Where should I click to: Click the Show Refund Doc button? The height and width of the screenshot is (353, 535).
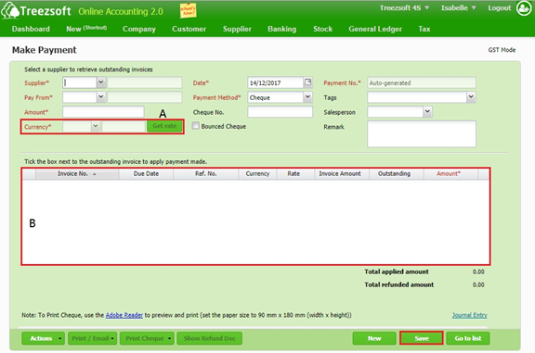coord(210,338)
